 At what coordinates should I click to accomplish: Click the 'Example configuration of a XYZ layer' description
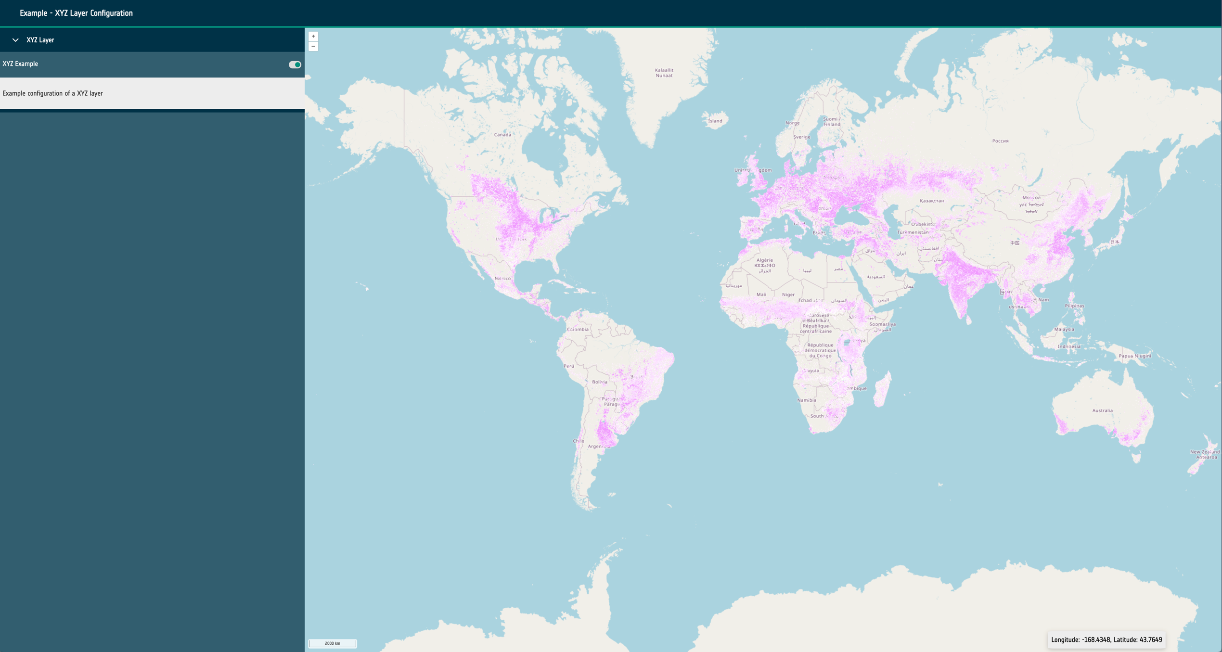(x=52, y=93)
